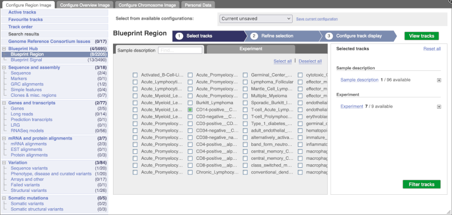Collapse mRNA and protein alignments section
The image size is (452, 215).
[x=4, y=138]
